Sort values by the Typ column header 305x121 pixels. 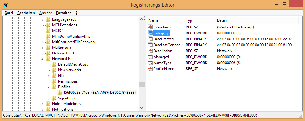[x=199, y=20]
